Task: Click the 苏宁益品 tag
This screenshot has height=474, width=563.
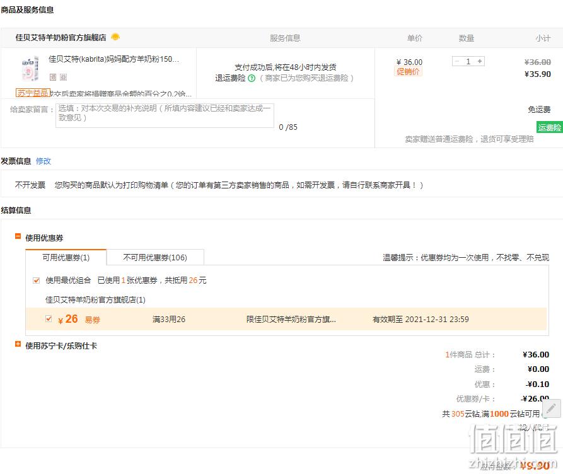Action: [33, 93]
